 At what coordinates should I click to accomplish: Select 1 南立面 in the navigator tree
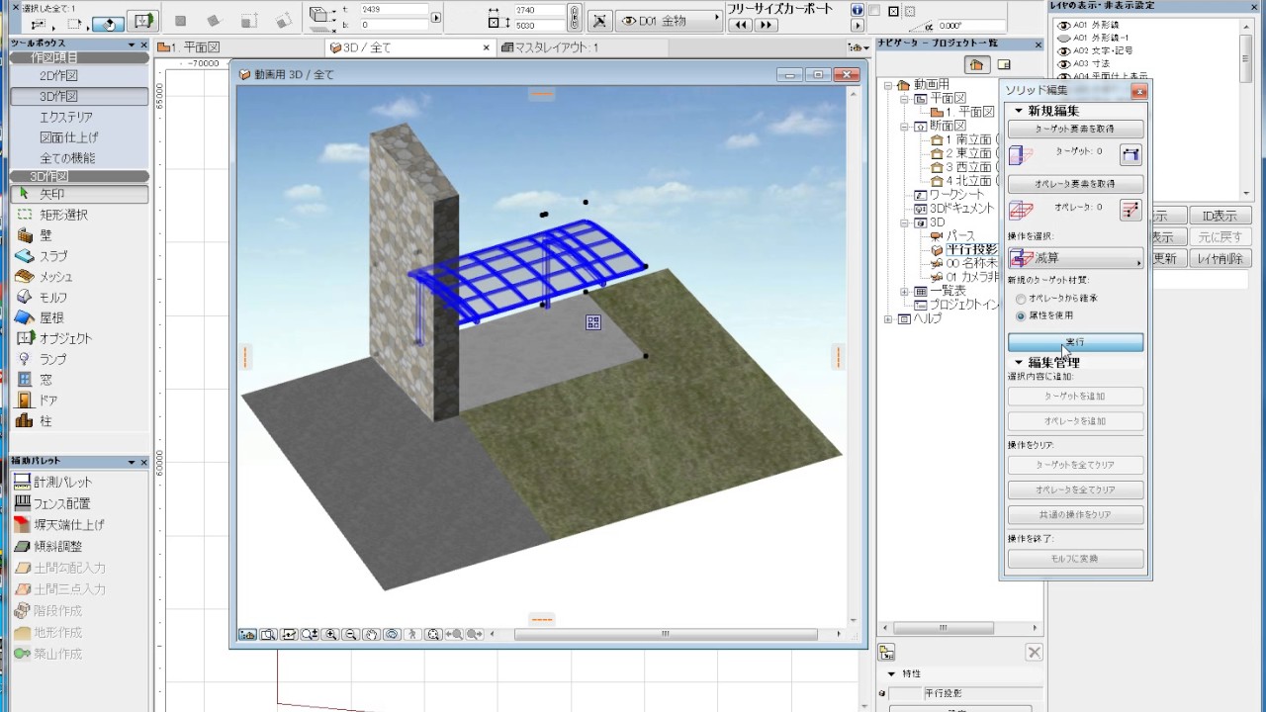coord(966,140)
